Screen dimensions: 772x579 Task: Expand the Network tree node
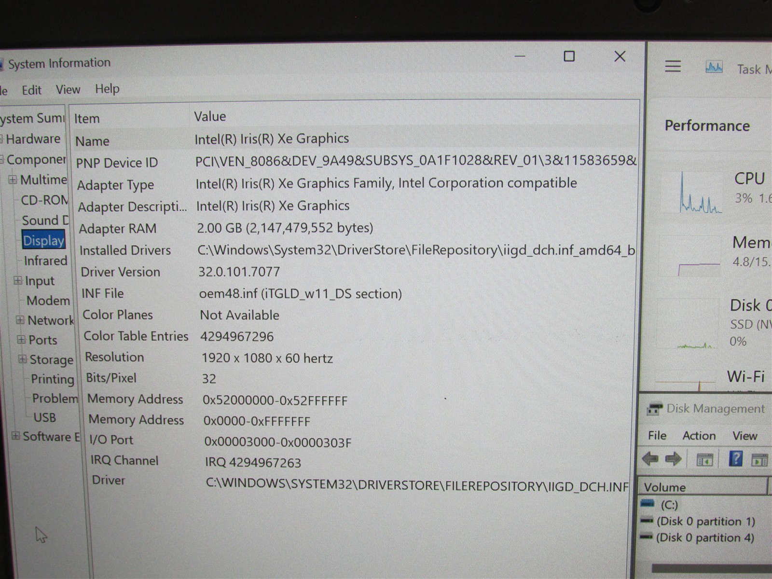pyautogui.click(x=20, y=320)
